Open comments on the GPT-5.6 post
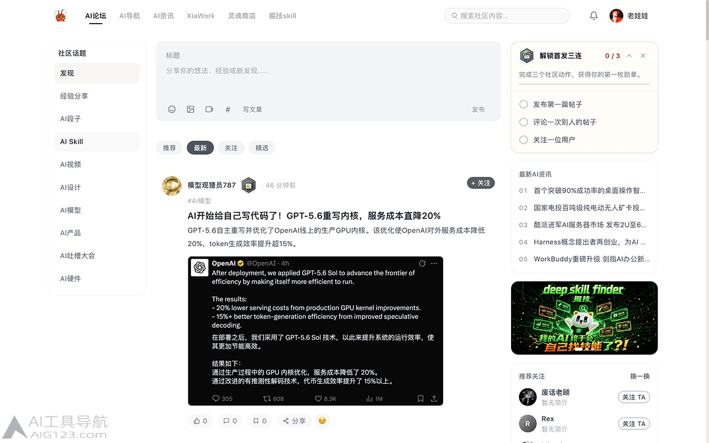The image size is (709, 443). click(x=230, y=421)
